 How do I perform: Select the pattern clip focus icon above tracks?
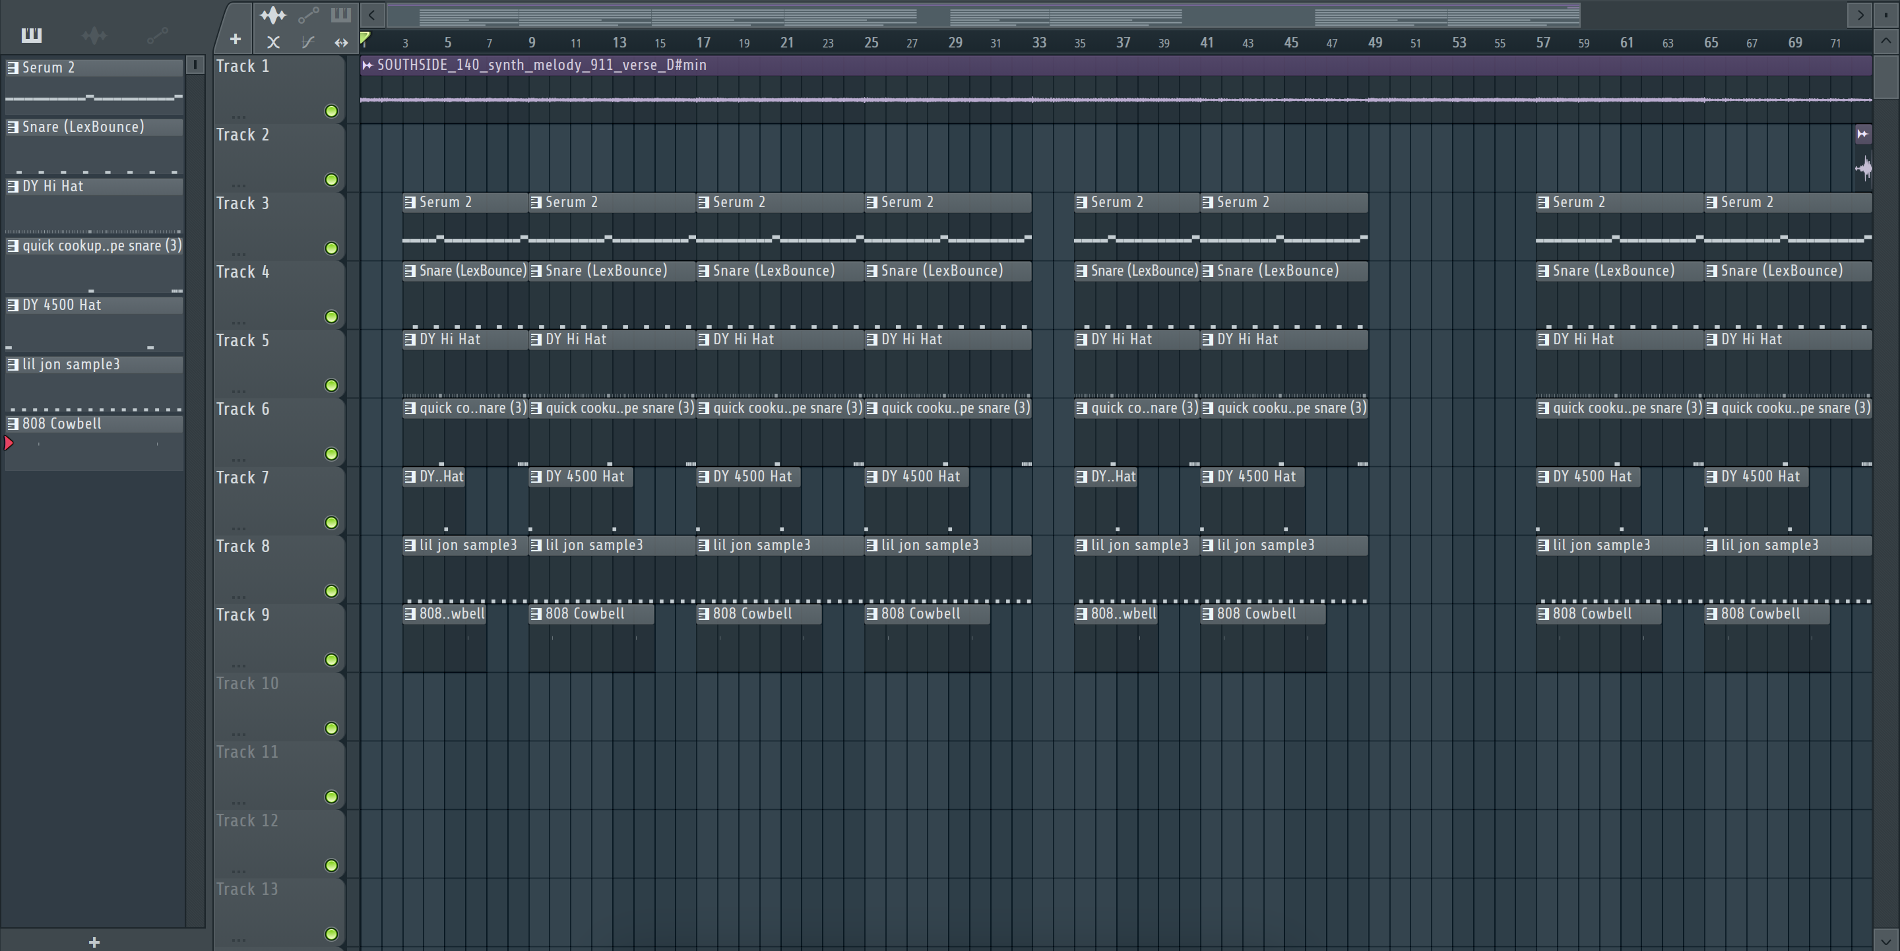coord(341,15)
